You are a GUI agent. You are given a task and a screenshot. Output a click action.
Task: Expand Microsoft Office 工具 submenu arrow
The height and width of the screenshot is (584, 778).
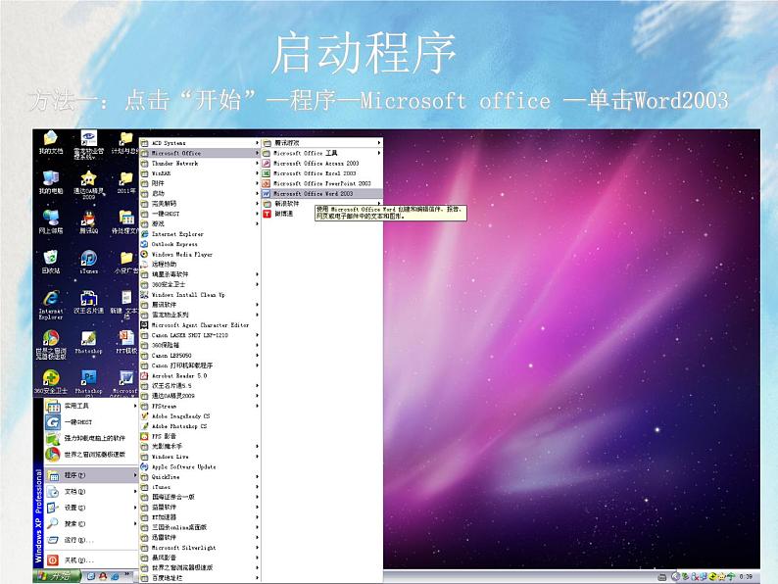(379, 153)
